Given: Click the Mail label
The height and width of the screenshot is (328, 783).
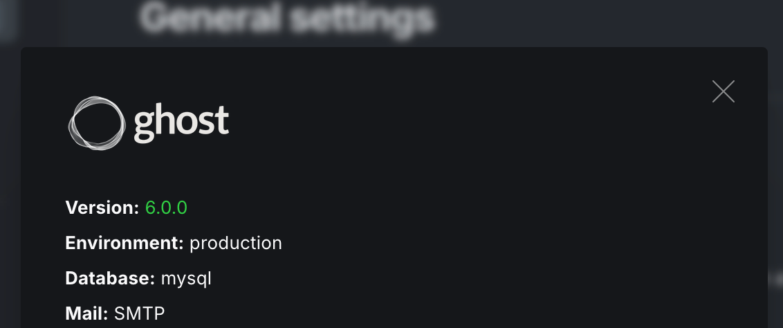Looking at the screenshot, I should pos(86,314).
